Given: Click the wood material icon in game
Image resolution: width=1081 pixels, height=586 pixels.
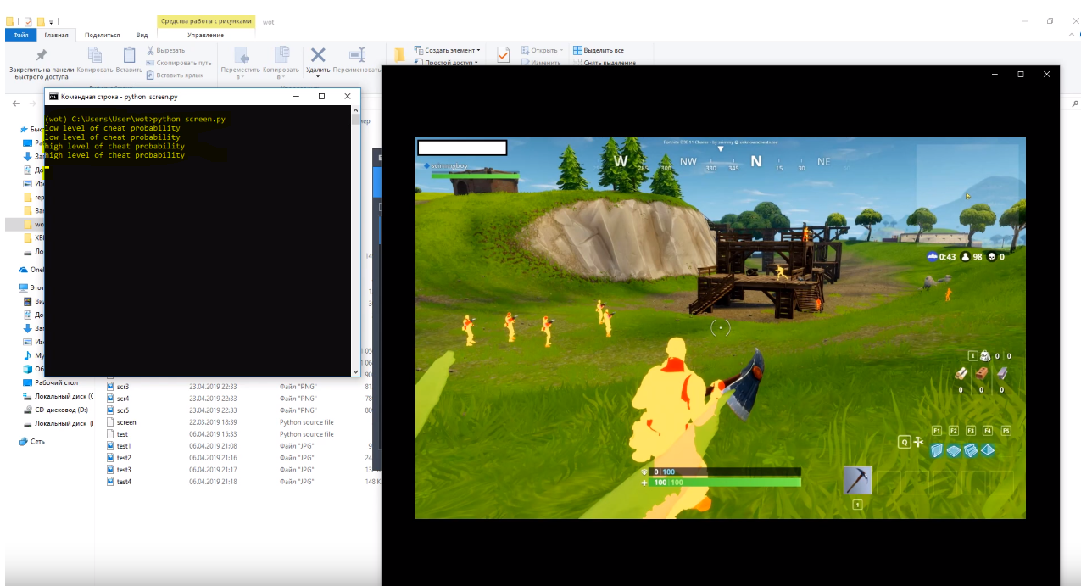Looking at the screenshot, I should pyautogui.click(x=961, y=373).
